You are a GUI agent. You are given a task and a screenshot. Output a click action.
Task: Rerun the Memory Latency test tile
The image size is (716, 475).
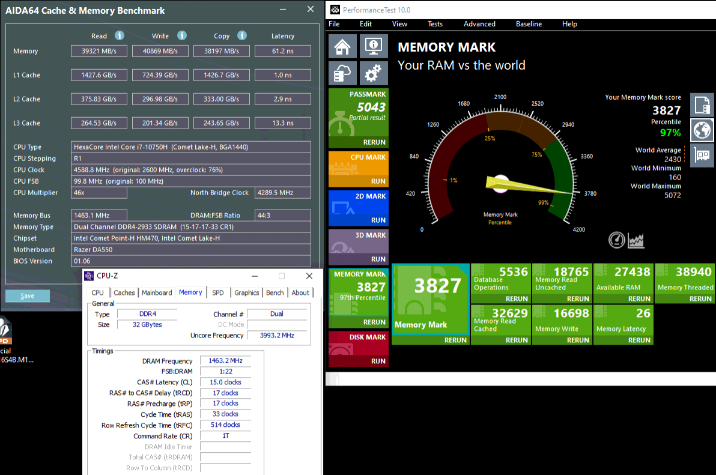pos(638,340)
